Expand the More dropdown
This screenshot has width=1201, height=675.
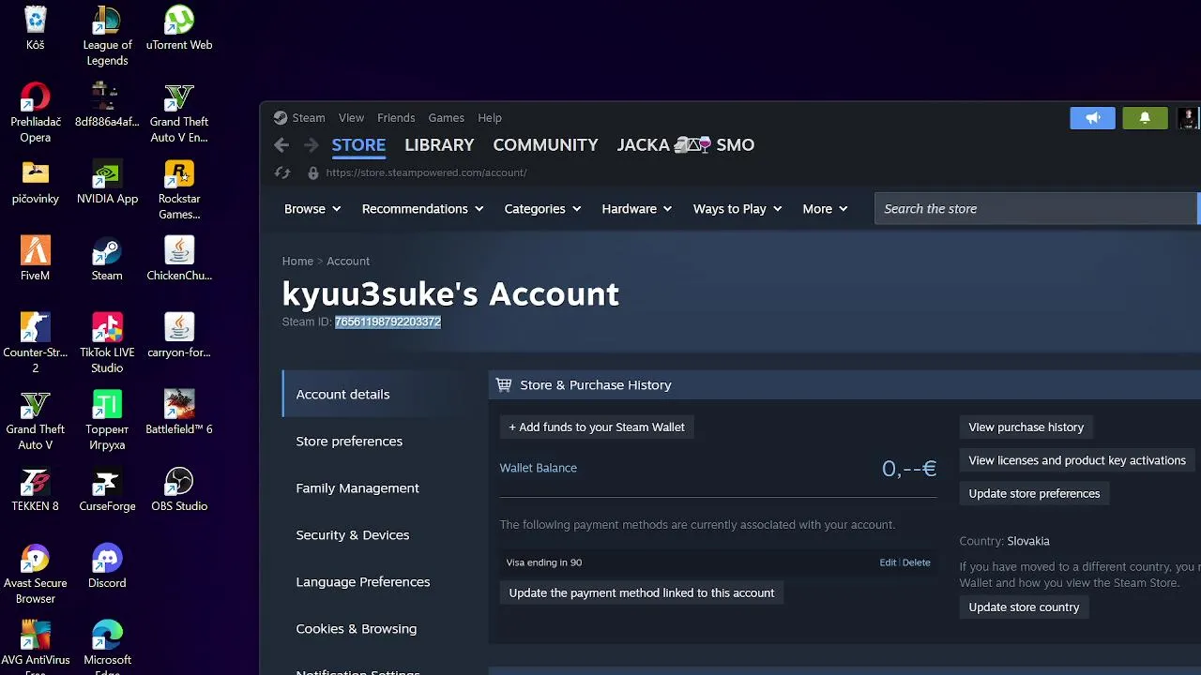(825, 209)
